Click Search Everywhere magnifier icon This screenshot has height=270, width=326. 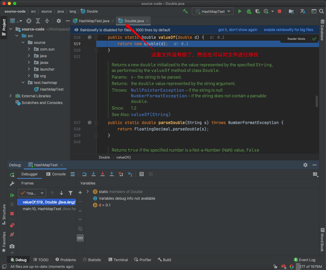click(x=321, y=11)
